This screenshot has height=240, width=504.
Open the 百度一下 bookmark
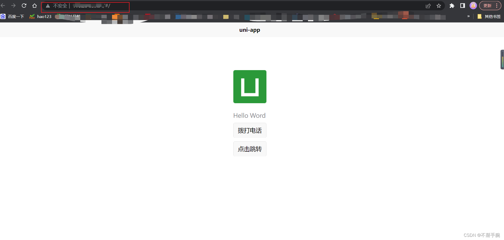(12, 17)
